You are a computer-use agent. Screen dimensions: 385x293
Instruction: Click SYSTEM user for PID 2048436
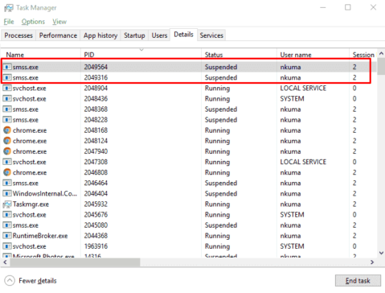point(292,98)
